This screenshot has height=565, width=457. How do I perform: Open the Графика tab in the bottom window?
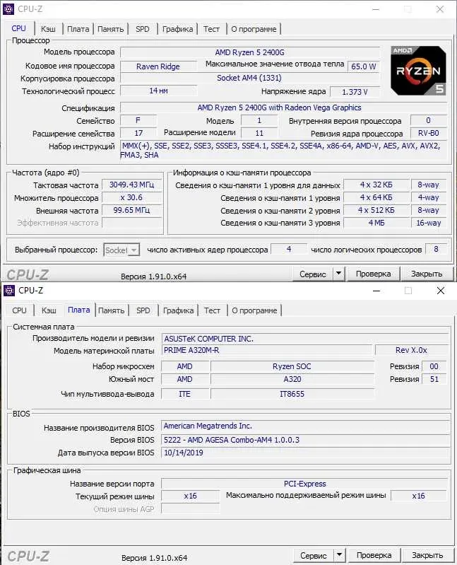click(x=178, y=310)
